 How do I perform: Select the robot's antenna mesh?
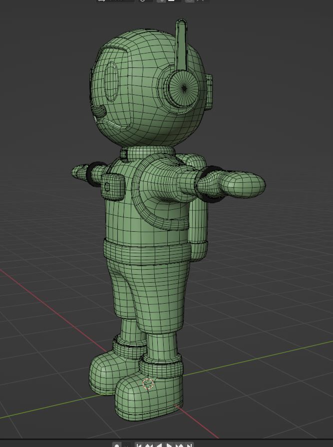(181, 45)
